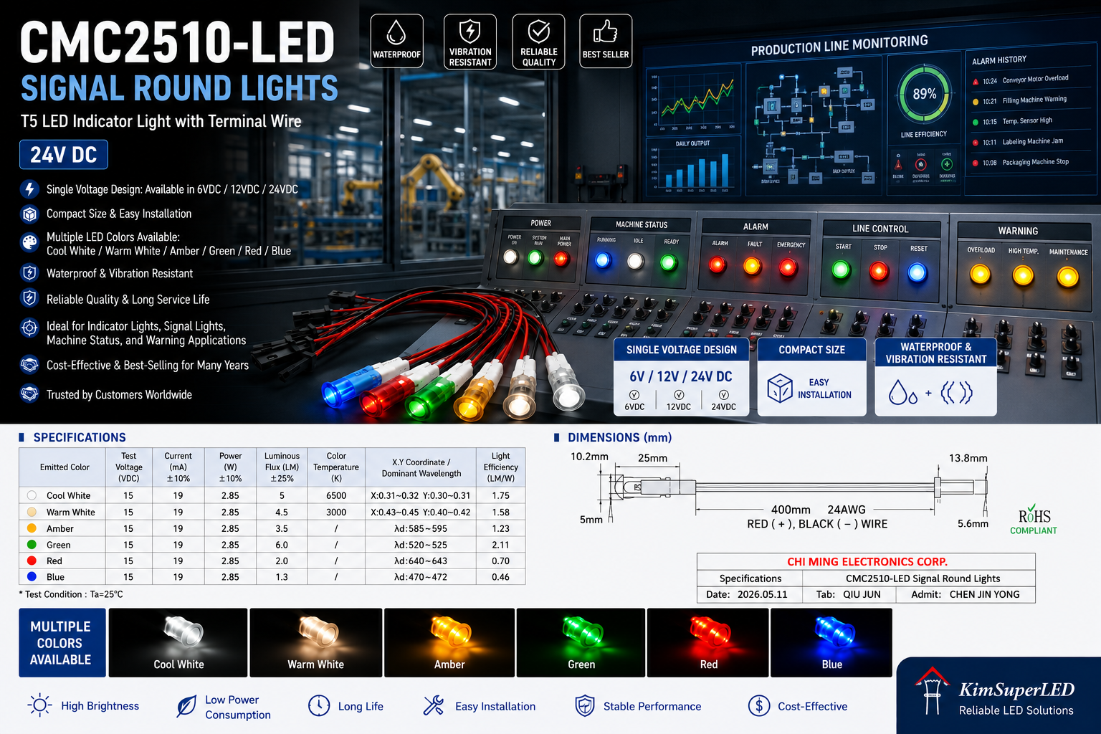1101x734 pixels.
Task: Click the 6500 color temperature cell
Action: pyautogui.click(x=336, y=495)
